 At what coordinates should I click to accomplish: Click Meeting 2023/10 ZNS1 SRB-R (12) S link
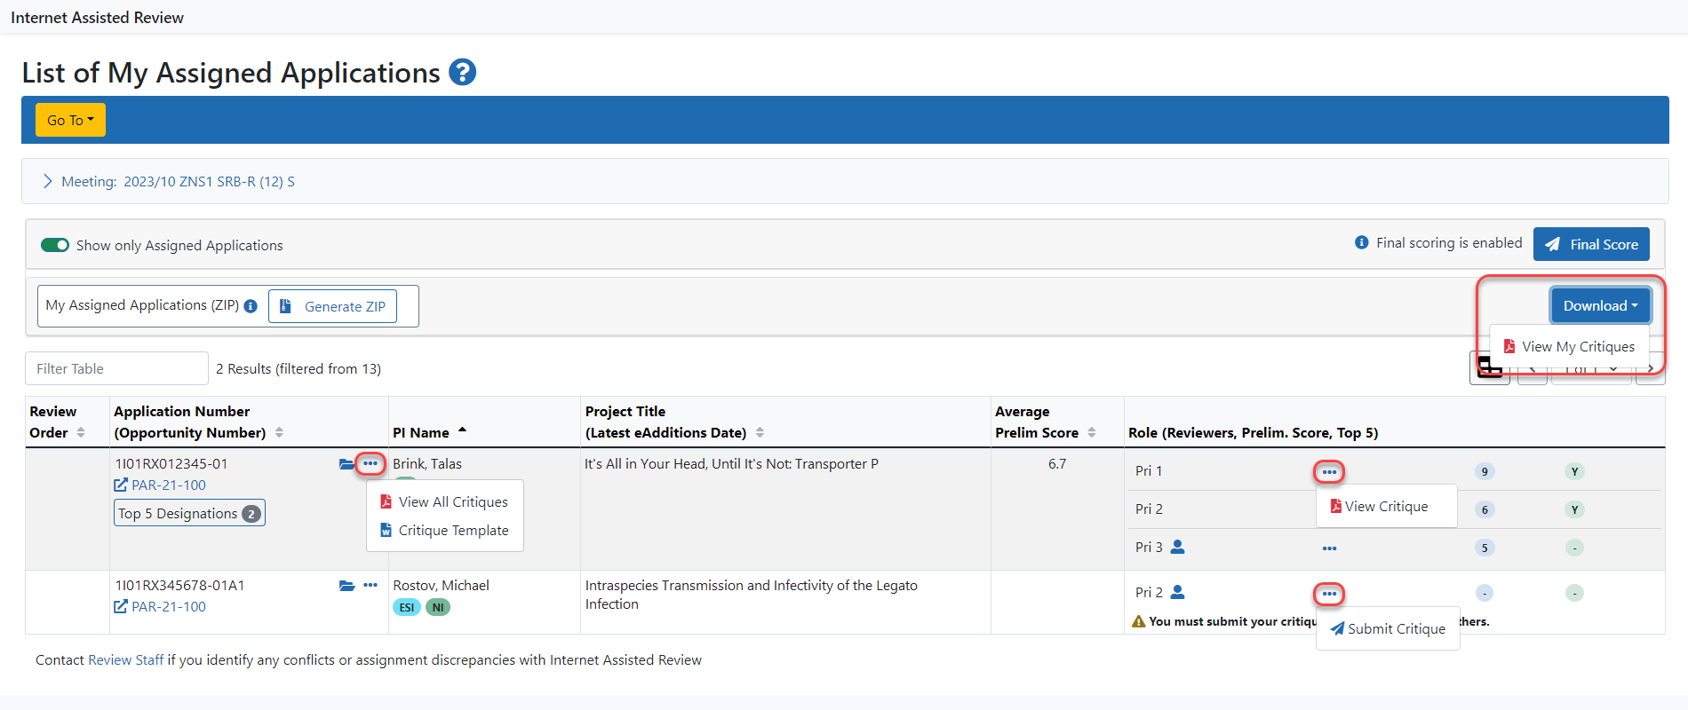coord(178,181)
